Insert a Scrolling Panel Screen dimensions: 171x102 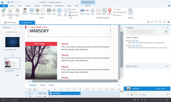120,12
